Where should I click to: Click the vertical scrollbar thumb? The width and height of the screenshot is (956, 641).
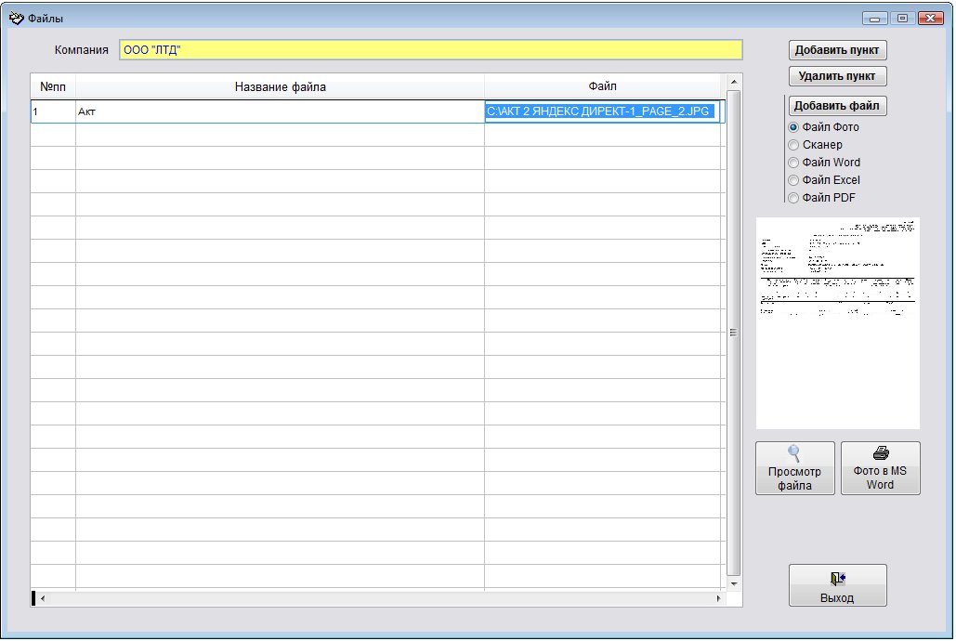734,333
